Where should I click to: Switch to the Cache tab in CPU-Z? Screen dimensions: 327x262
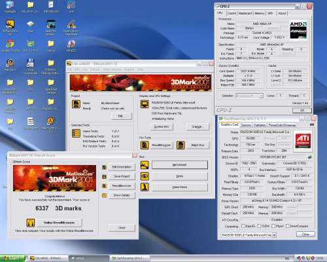(232, 13)
